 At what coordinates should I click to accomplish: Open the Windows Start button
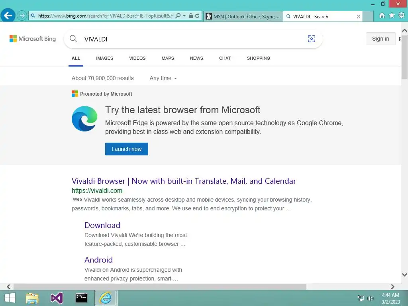[x=10, y=298]
